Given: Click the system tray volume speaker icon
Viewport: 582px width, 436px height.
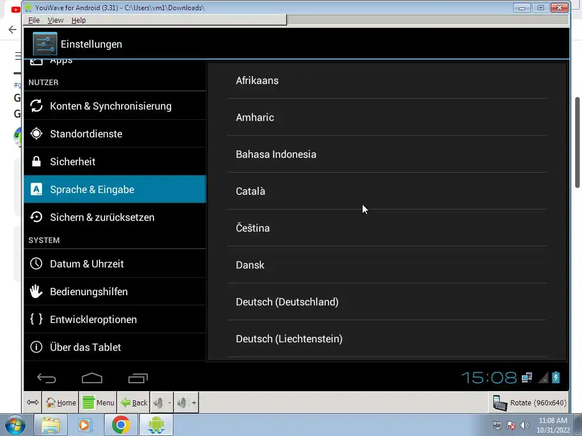Looking at the screenshot, I should point(524,425).
